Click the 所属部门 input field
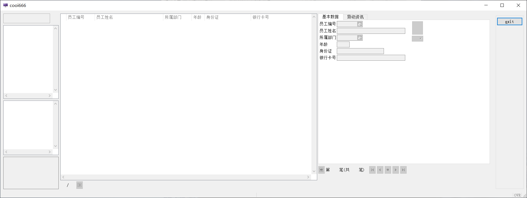Screen dimensions: 527x198 coord(347,38)
